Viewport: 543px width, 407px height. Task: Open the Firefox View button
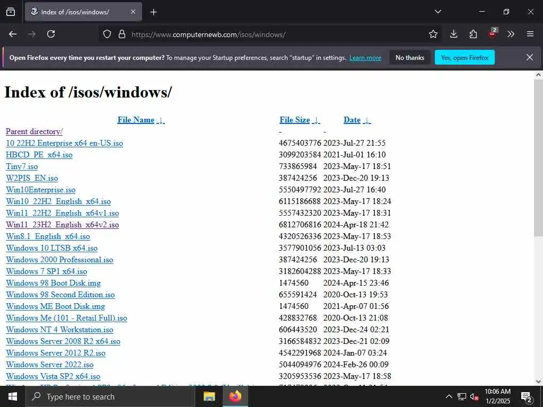coord(11,12)
